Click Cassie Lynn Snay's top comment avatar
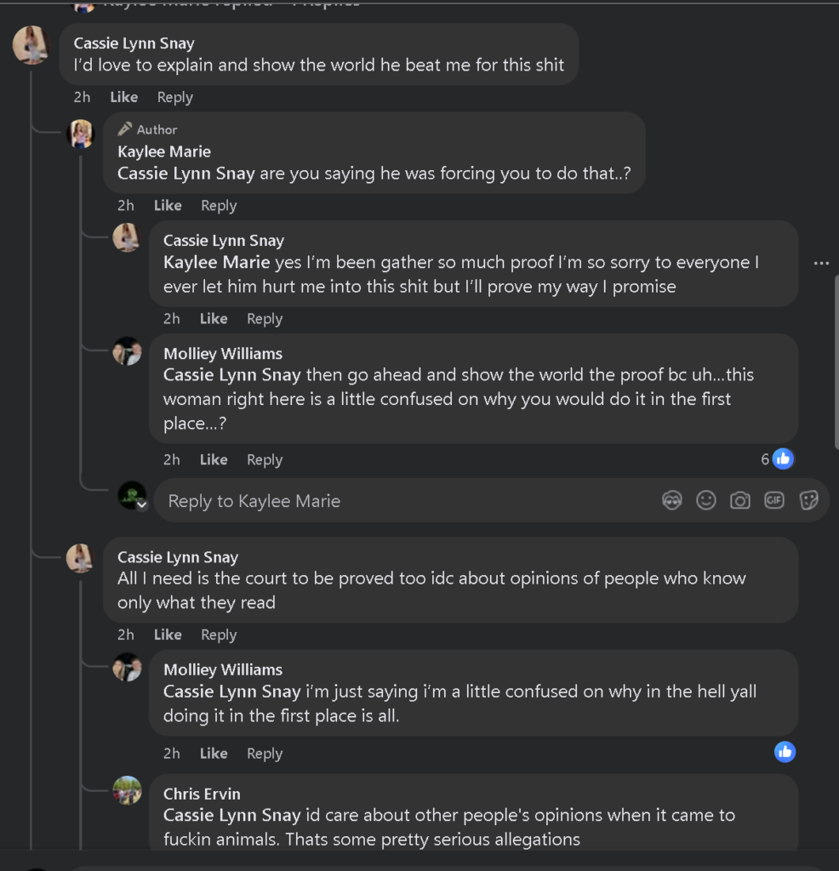The height and width of the screenshot is (871, 839). [x=31, y=44]
